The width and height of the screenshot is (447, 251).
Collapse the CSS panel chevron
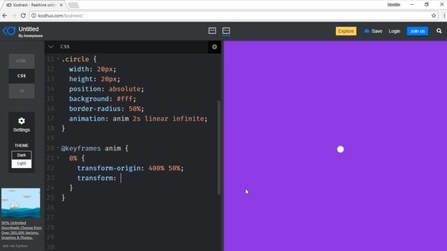click(x=51, y=47)
